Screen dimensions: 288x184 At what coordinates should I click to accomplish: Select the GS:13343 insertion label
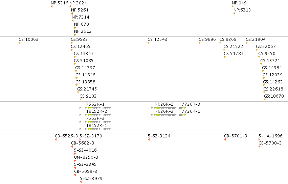pos(84,54)
